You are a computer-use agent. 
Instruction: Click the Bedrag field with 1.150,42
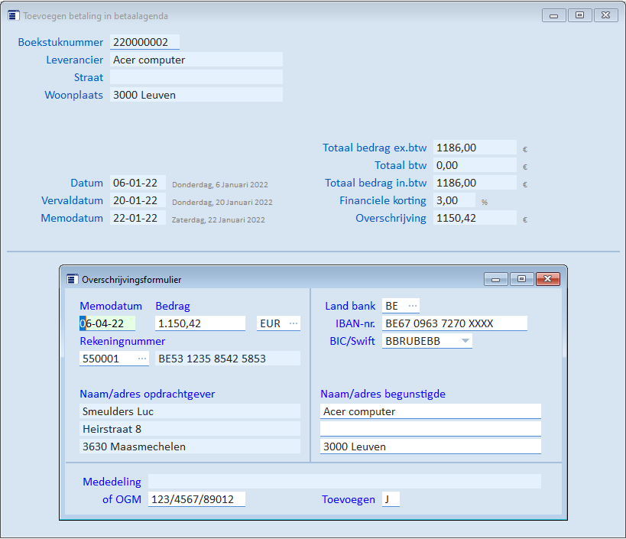click(200, 323)
